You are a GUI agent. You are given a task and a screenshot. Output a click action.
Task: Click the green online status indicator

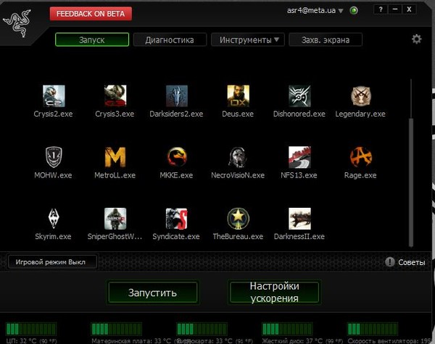click(x=354, y=11)
